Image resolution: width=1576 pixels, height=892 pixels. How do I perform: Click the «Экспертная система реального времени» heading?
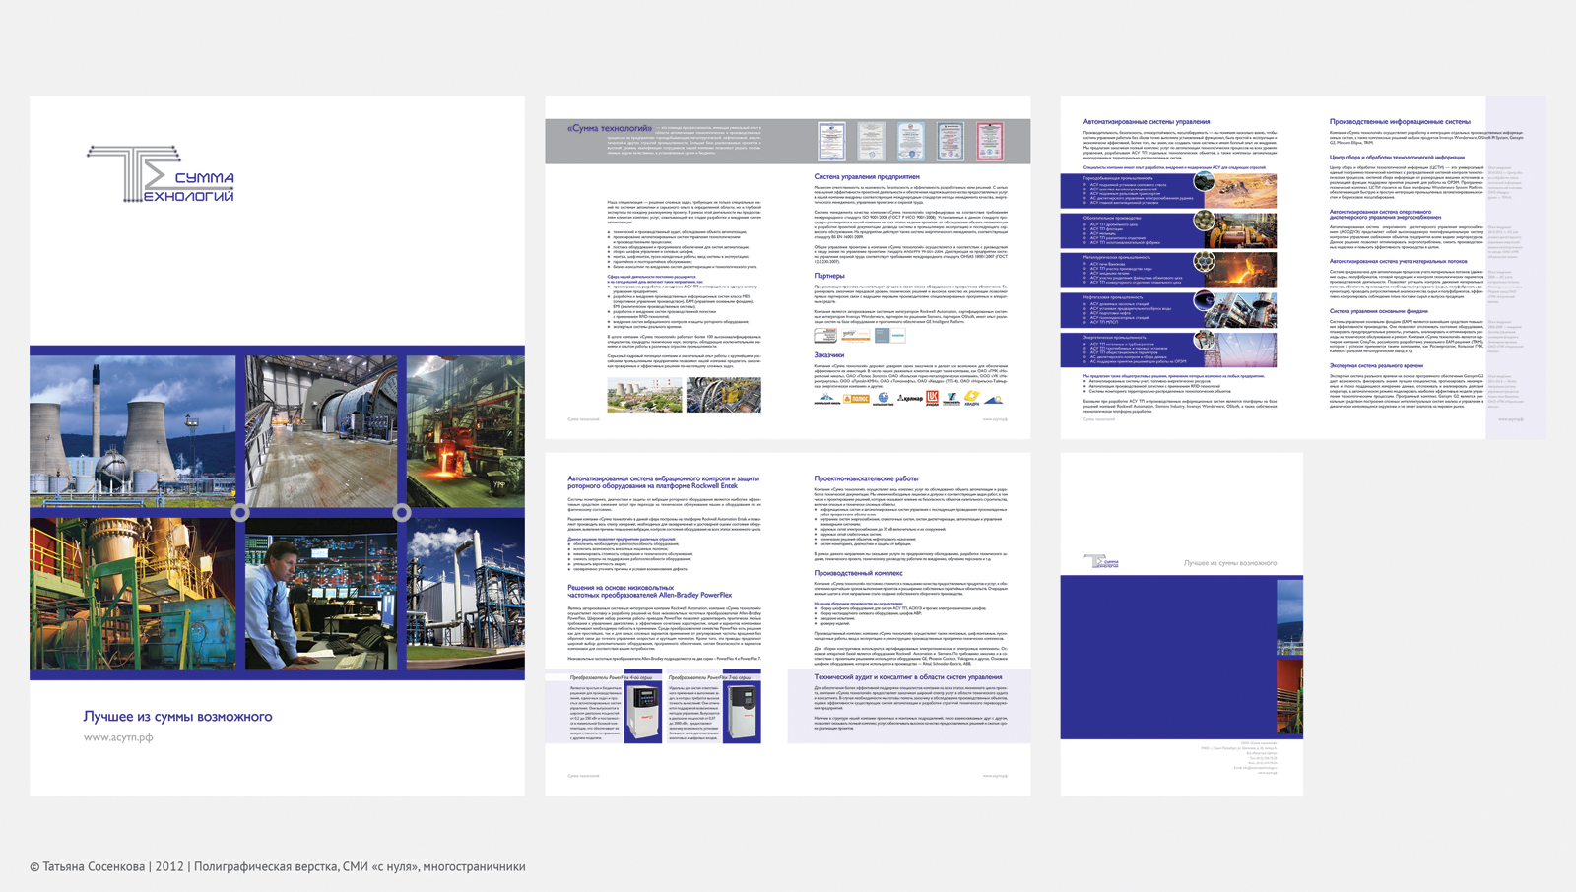pyautogui.click(x=1376, y=365)
